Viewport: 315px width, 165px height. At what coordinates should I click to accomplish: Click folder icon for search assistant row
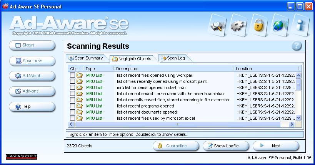[x=80, y=94]
